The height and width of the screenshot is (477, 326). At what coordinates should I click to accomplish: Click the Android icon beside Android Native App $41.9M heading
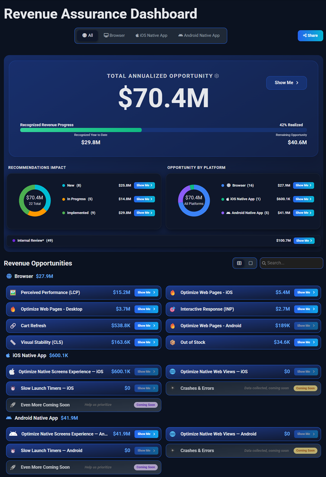(x=9, y=418)
